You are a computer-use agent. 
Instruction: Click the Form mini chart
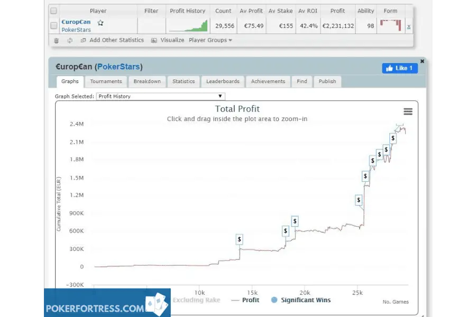390,25
